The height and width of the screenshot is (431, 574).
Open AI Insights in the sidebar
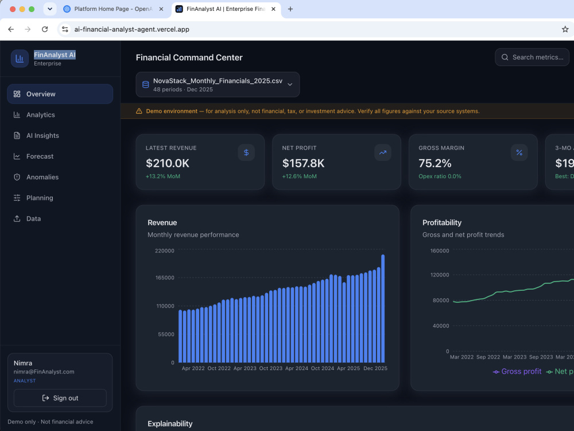tap(60, 136)
